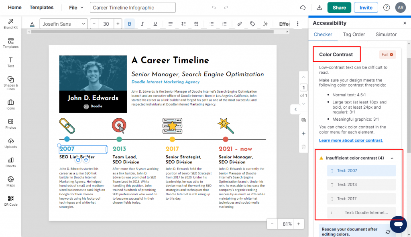Open the Josefin Sans font dropdown
411x237 pixels.
pyautogui.click(x=64, y=24)
